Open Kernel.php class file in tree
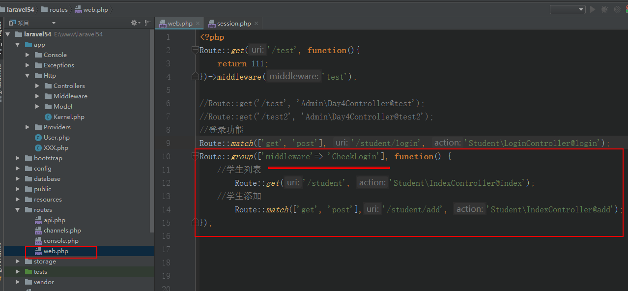628x291 pixels. coord(68,117)
